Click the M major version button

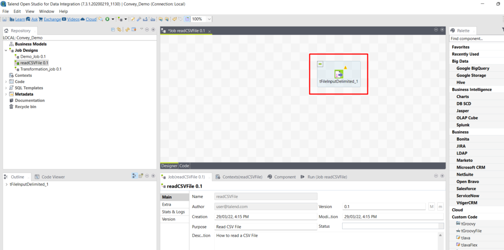click(x=432, y=207)
